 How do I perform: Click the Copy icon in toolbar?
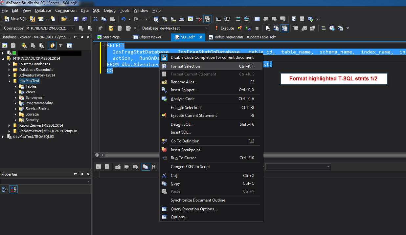[104, 19]
